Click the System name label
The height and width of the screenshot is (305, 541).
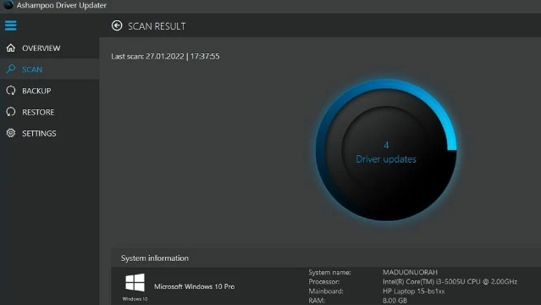pos(329,272)
